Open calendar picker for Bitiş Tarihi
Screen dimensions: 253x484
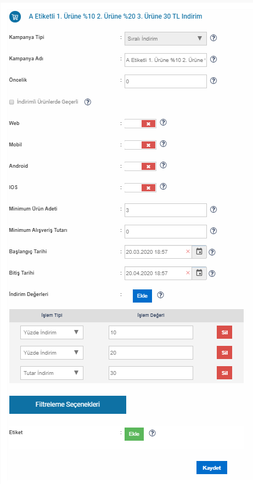pos(199,273)
